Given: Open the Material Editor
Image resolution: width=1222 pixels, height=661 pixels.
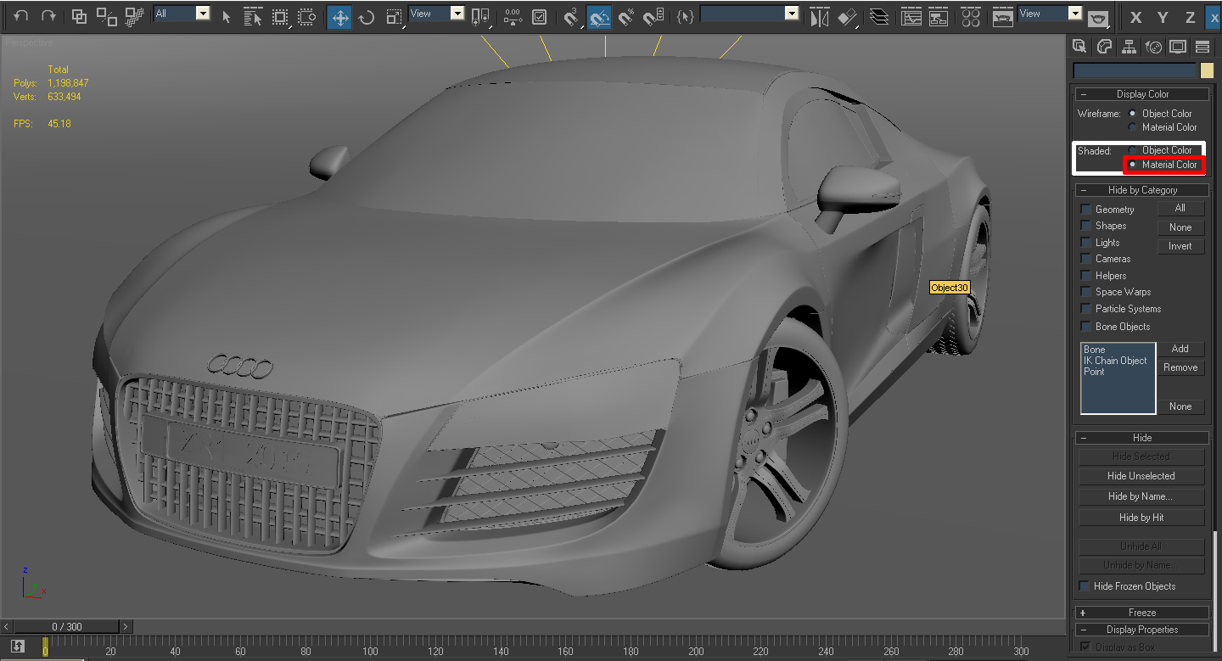Looking at the screenshot, I should point(972,16).
